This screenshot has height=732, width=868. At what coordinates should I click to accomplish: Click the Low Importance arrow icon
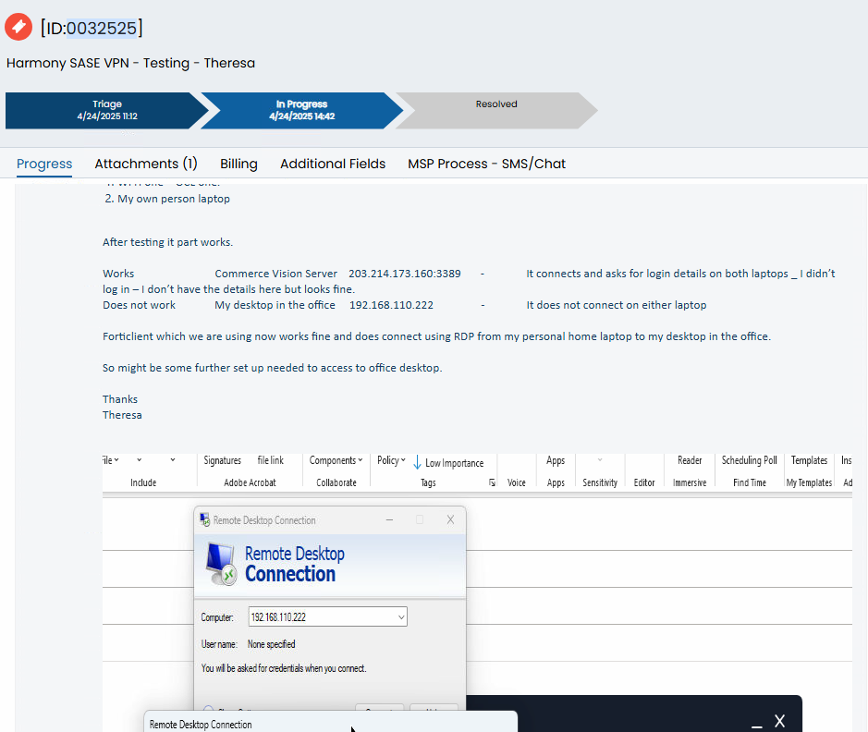(418, 462)
